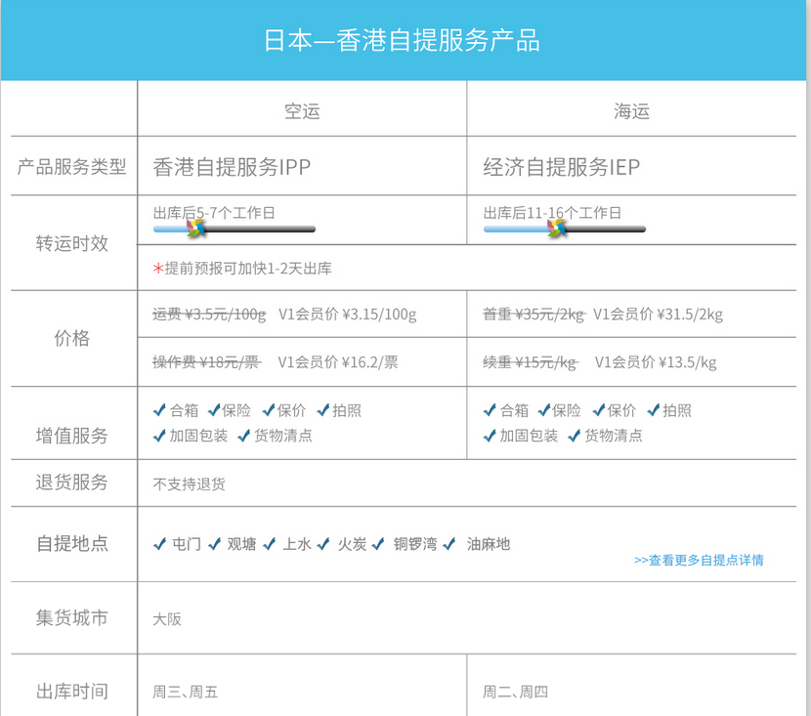Click the checkmark beside 屯门 pickup point
This screenshot has height=716, width=811.
click(x=160, y=544)
